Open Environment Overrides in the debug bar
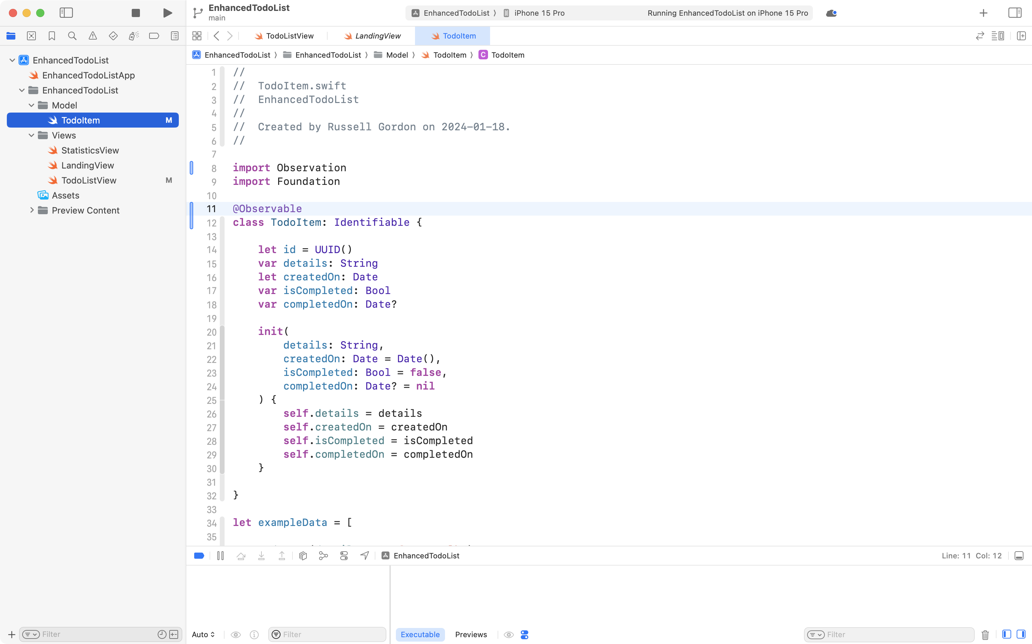 [x=343, y=555]
